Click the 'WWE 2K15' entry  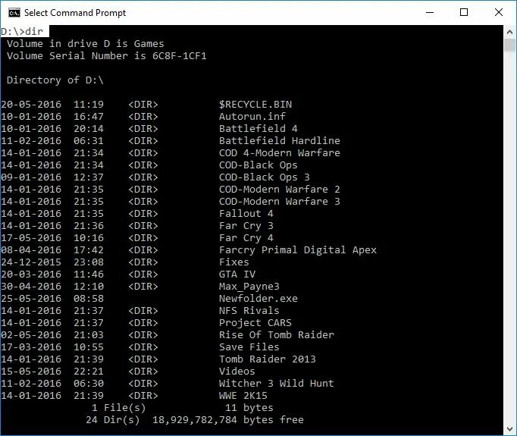[243, 396]
